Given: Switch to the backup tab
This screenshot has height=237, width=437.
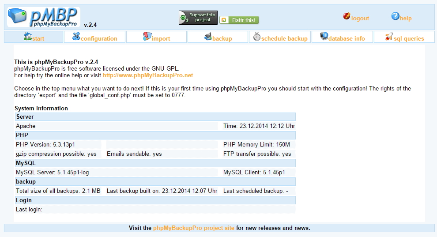Looking at the screenshot, I should point(218,37).
